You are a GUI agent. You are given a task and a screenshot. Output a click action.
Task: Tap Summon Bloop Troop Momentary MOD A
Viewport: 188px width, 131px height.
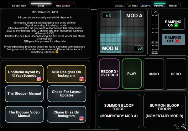pos(119,111)
